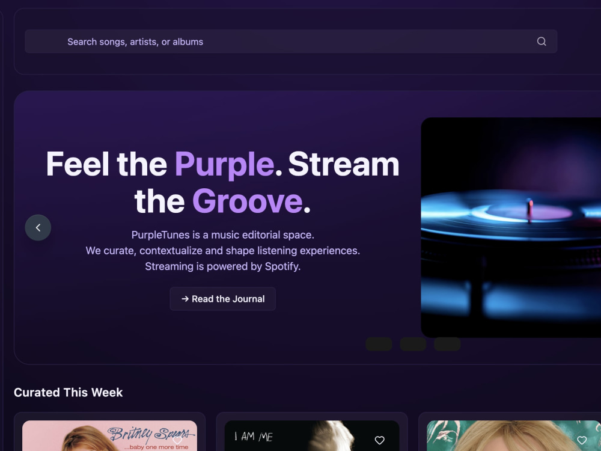
Task: Select the third carousel indicator dot
Action: click(x=447, y=344)
